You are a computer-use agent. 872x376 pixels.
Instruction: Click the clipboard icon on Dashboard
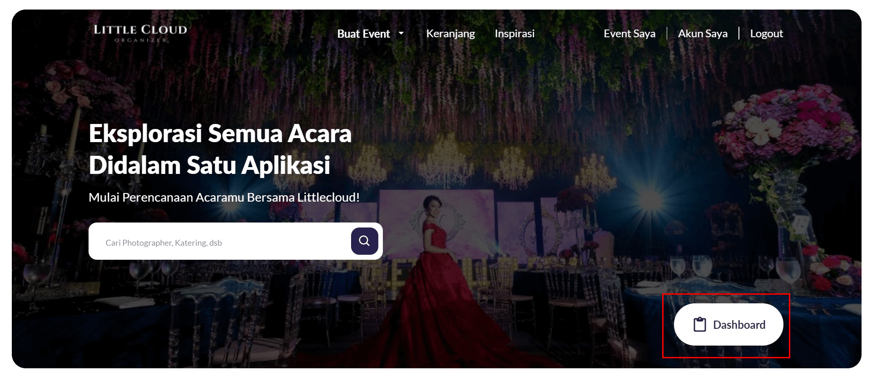click(699, 325)
